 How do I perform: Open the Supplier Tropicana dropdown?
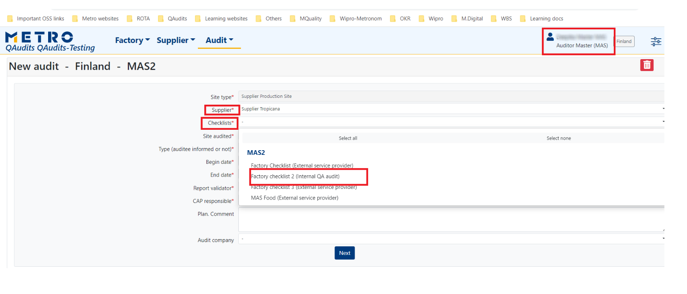451,109
